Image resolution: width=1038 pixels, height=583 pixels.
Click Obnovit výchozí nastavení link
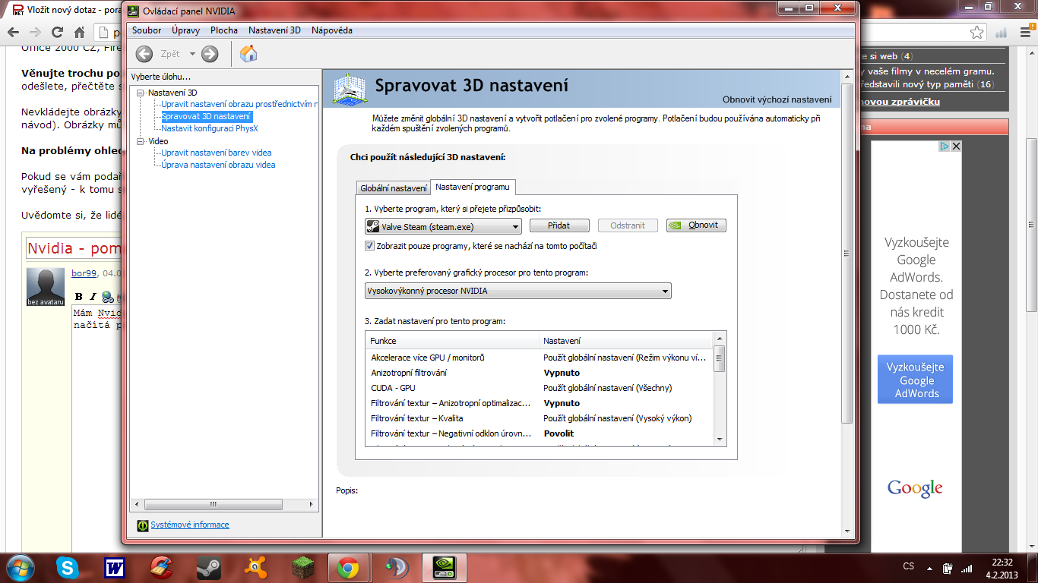(777, 100)
